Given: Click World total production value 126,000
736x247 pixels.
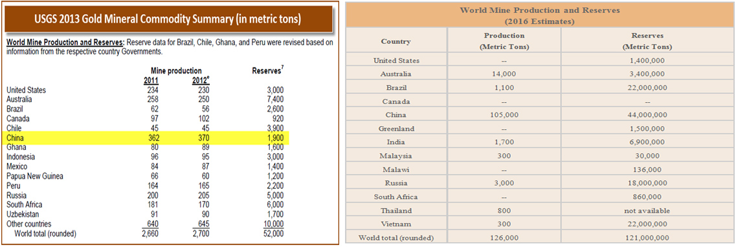Looking at the screenshot, I should 504,238.
